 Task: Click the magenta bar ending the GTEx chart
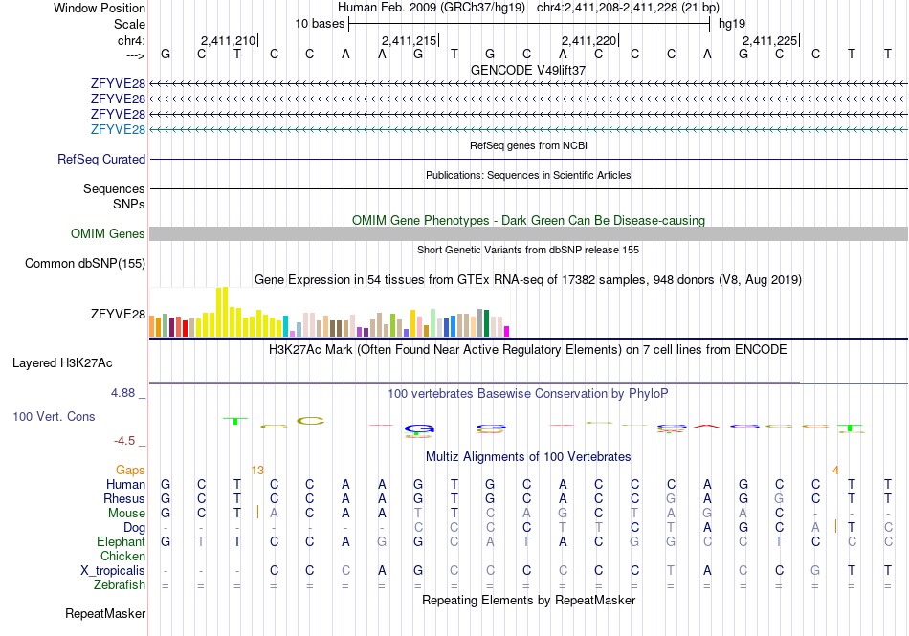[x=507, y=332]
